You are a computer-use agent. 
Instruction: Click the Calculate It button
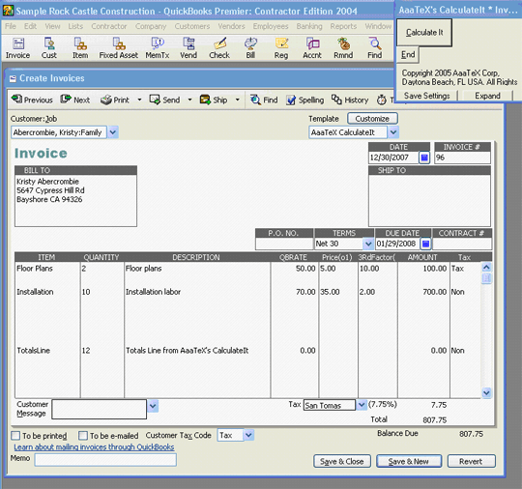tap(424, 33)
